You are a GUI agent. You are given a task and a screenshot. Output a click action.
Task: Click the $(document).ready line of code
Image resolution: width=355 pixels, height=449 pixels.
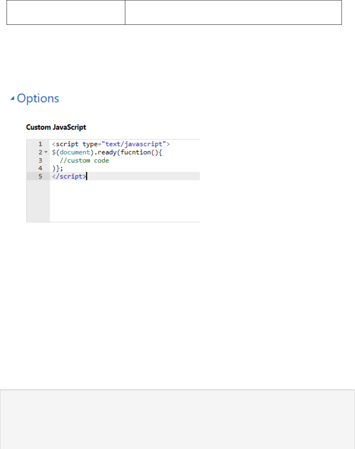(x=107, y=152)
